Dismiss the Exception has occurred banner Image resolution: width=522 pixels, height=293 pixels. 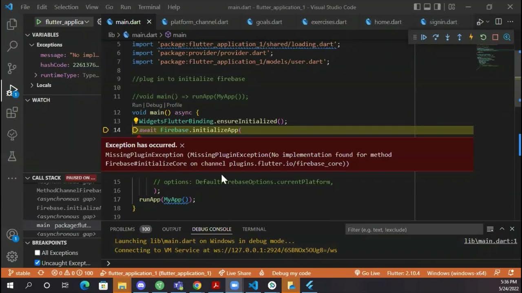pos(182,145)
